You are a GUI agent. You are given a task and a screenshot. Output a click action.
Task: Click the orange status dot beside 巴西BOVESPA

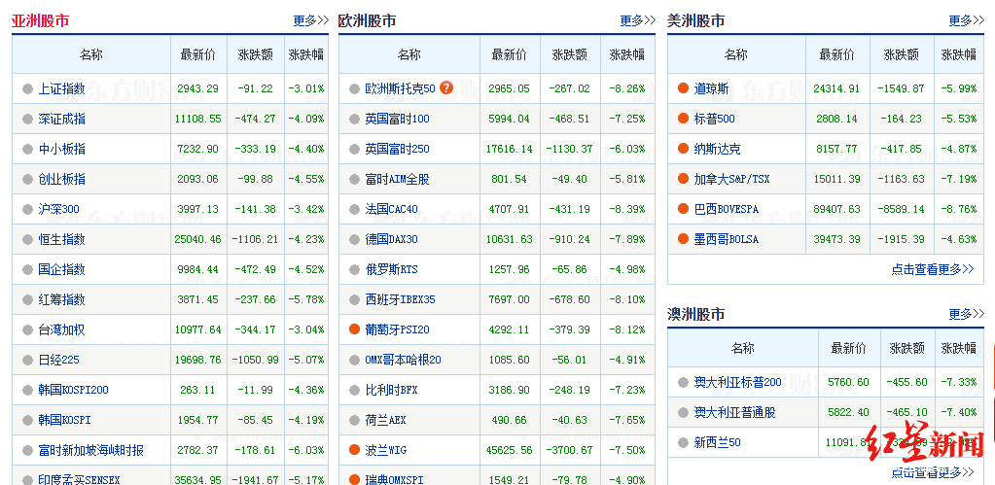[x=683, y=209]
